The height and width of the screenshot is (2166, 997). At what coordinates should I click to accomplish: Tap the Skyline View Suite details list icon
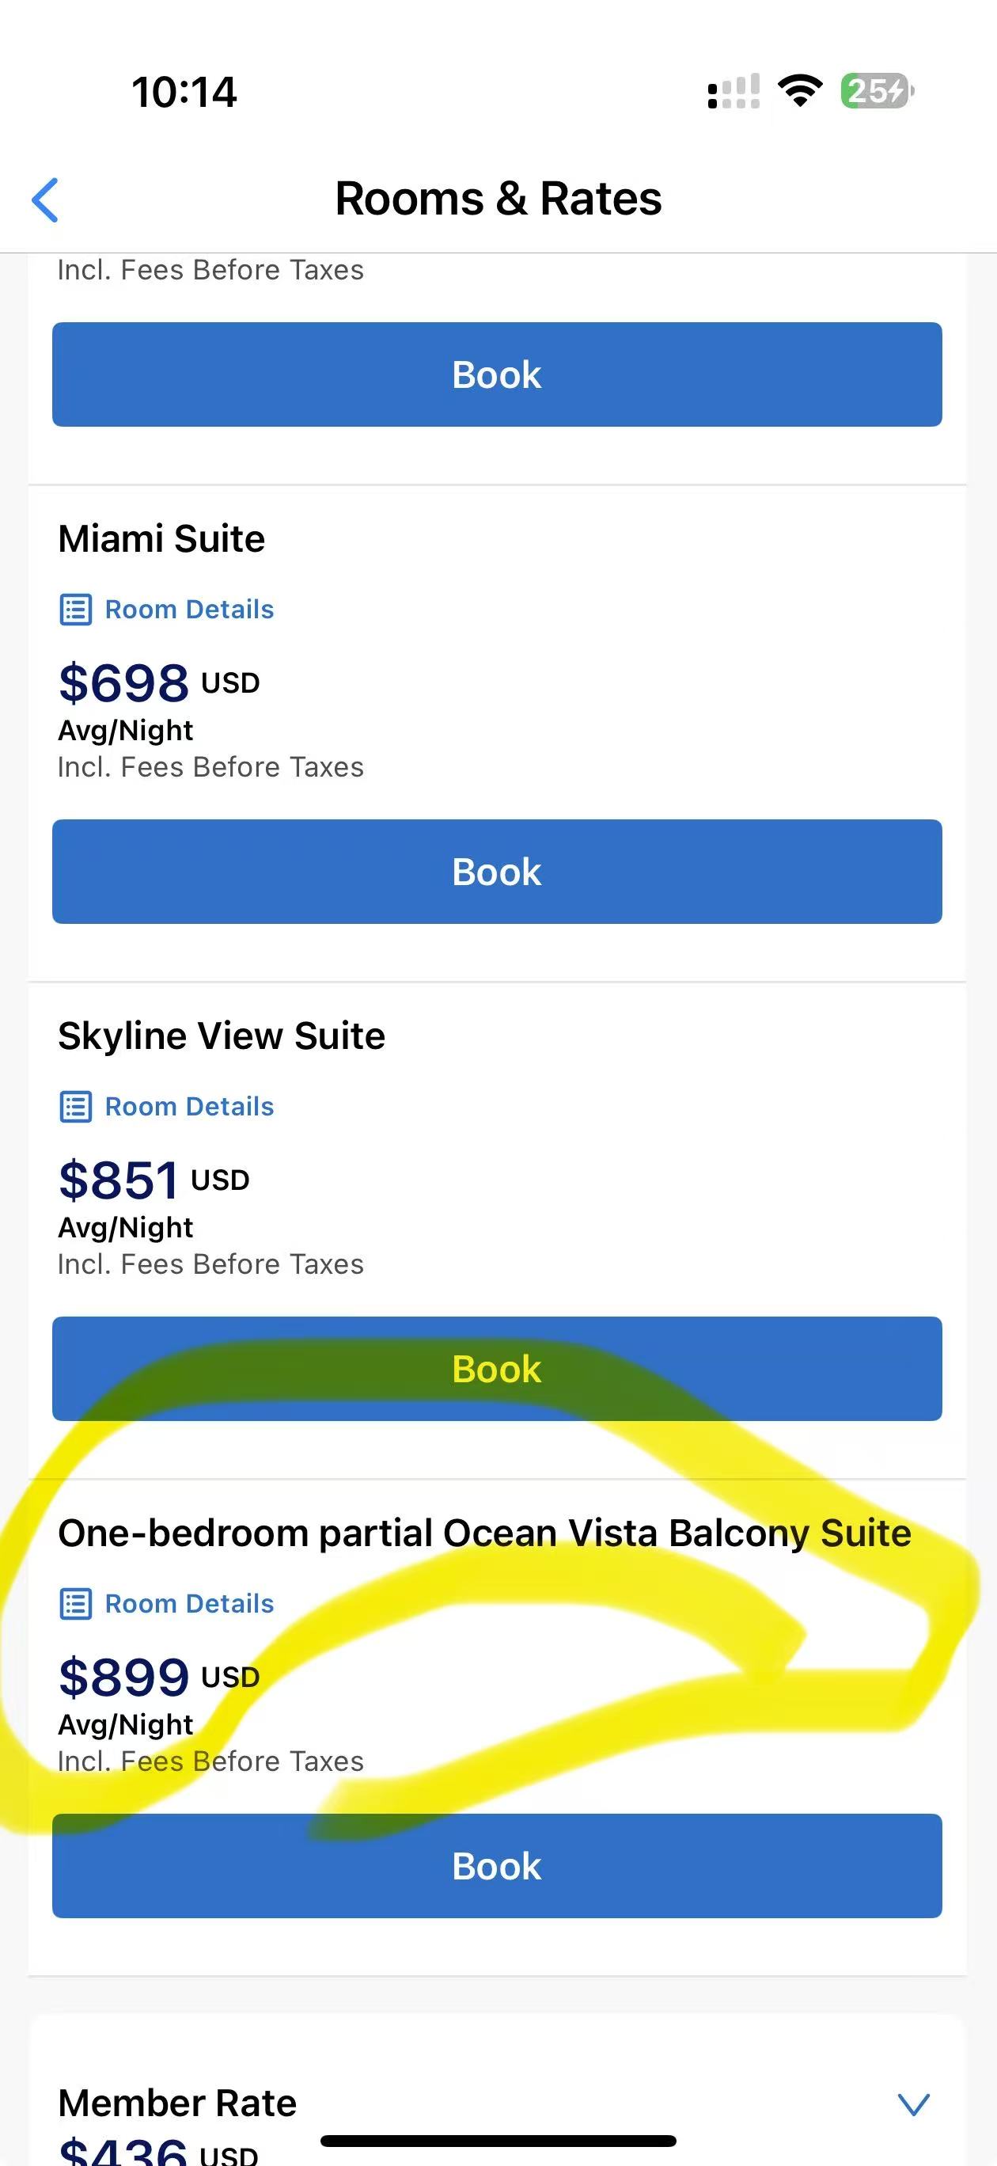coord(76,1107)
